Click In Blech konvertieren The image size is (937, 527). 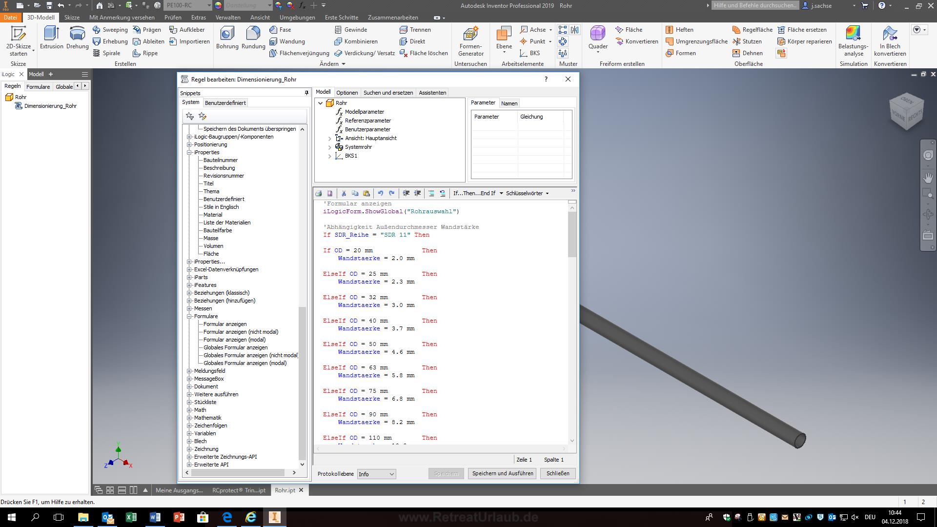point(890,41)
